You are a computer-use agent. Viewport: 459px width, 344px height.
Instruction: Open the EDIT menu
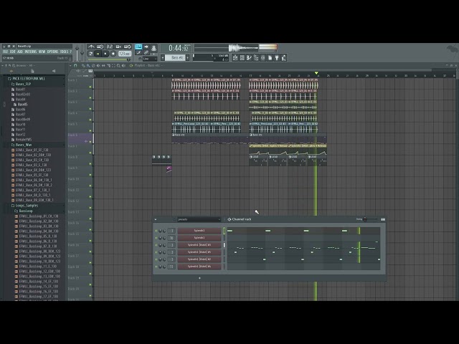pyautogui.click(x=13, y=52)
